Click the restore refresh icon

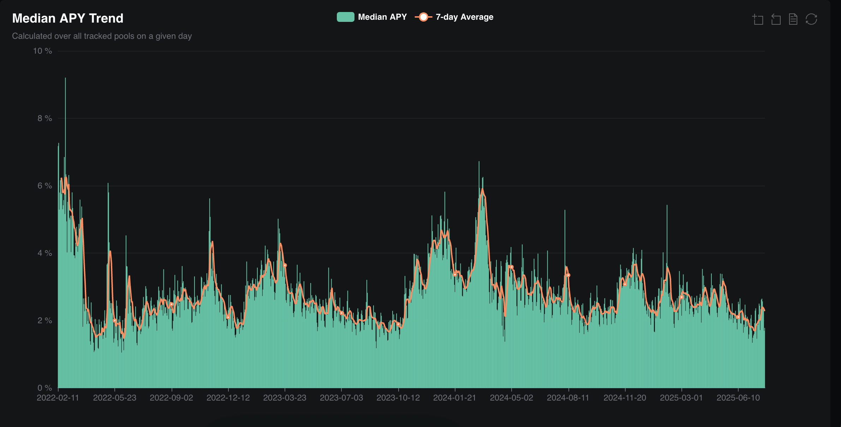tap(811, 19)
